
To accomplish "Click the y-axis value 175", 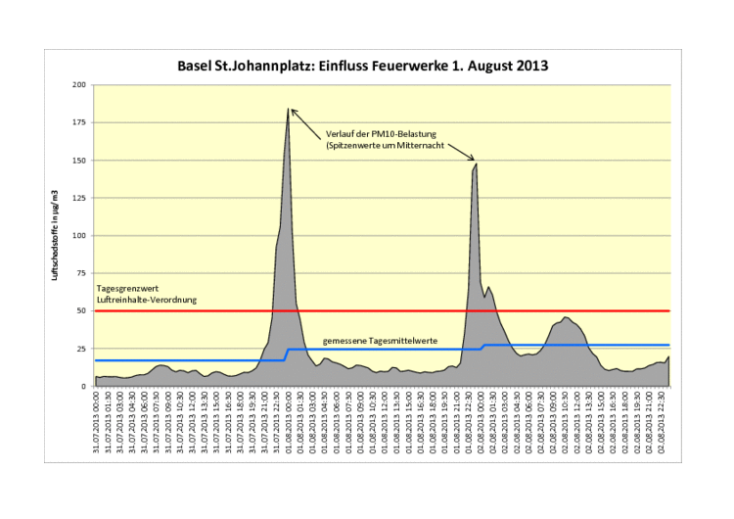I will pyautogui.click(x=79, y=122).
